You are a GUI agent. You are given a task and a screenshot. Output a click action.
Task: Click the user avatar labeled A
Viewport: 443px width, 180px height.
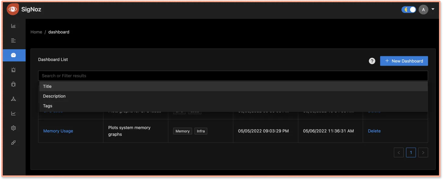[423, 9]
